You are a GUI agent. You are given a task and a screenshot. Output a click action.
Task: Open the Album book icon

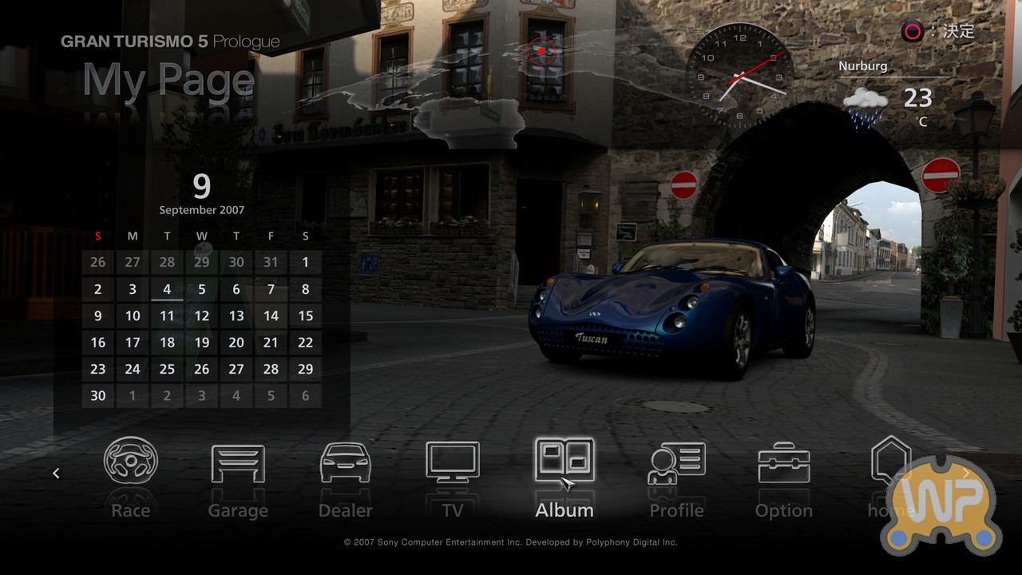coord(564,461)
